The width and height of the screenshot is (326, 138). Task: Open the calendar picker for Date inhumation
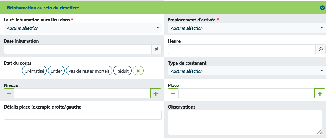(x=157, y=50)
